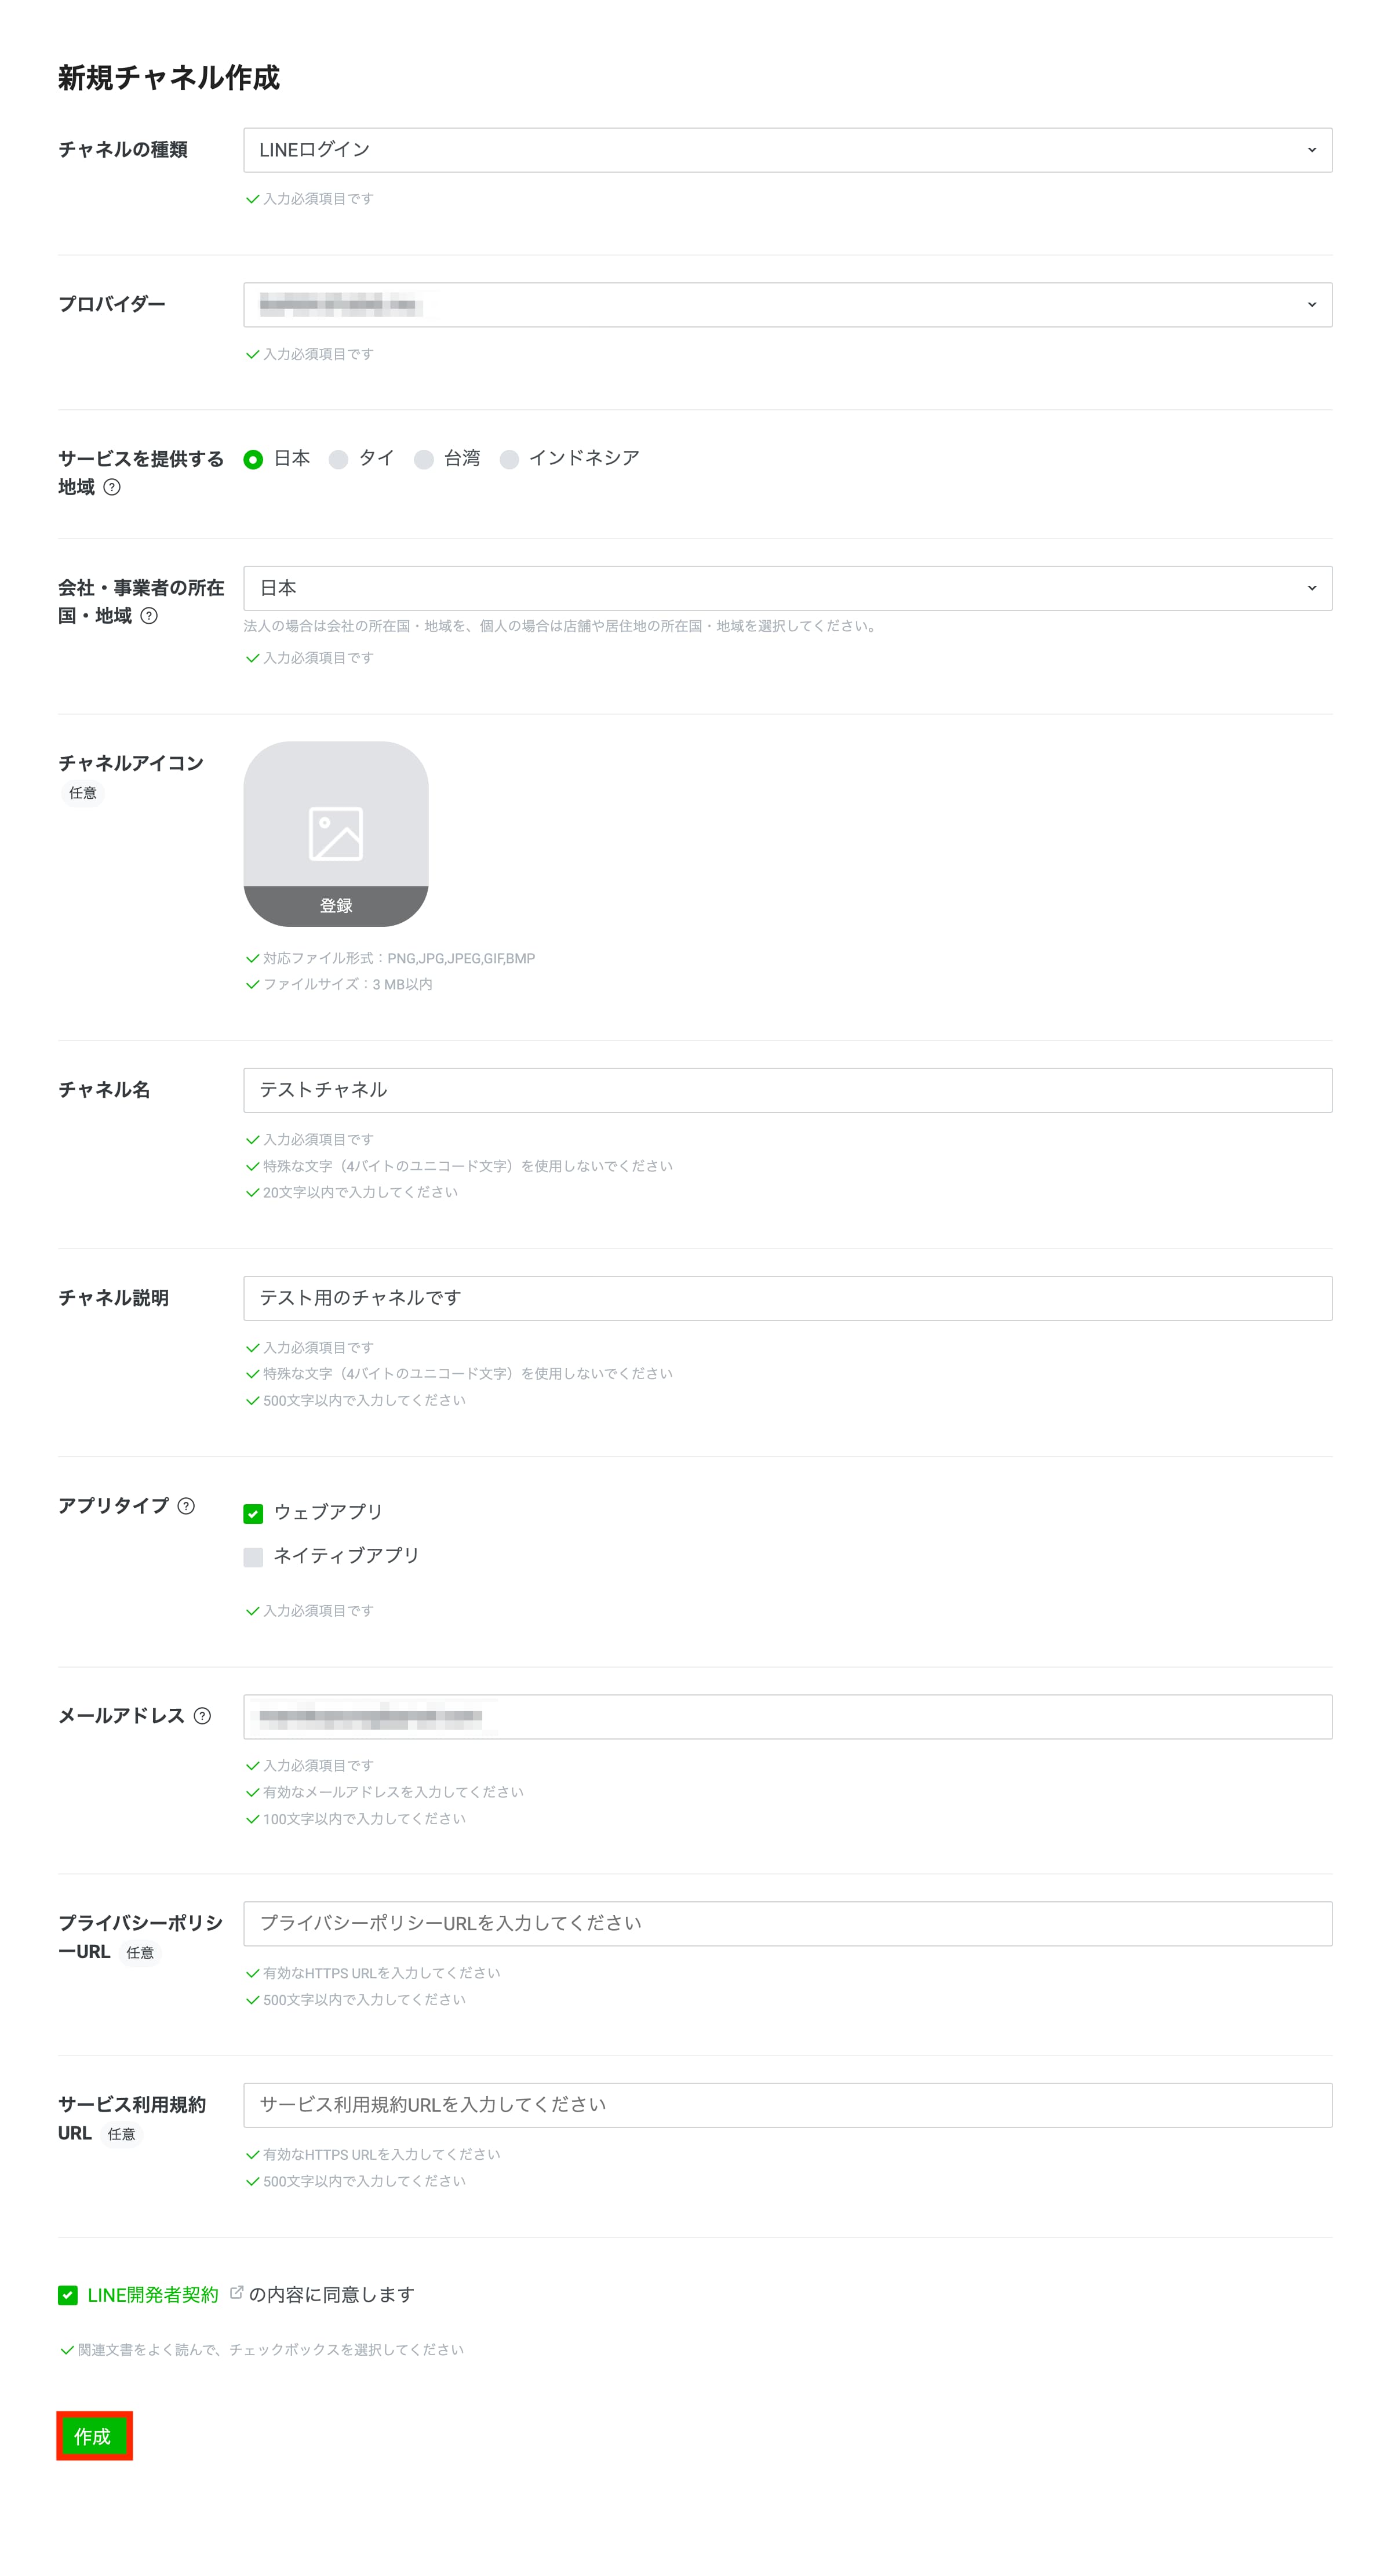Click help icon beside 会社・事業者の所在国・地域
Viewport: 1391px width, 2576px height.
(149, 616)
